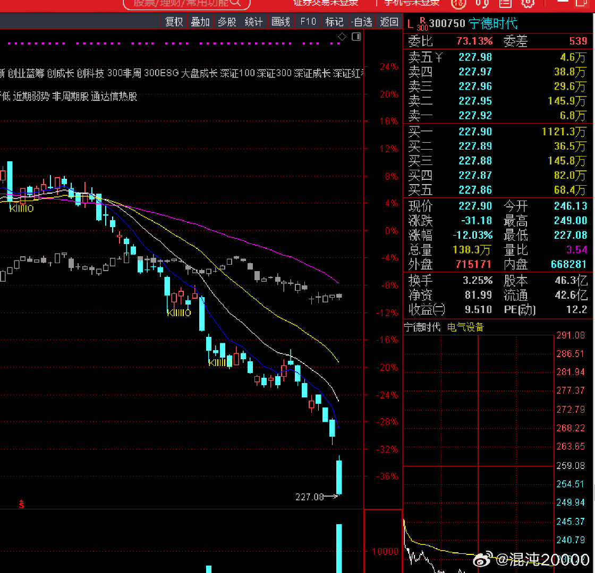Click the stock/function search field
595x573 pixels.
(186, 3)
